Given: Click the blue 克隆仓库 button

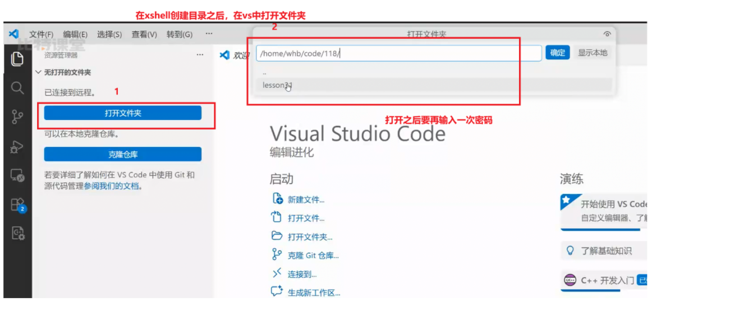Looking at the screenshot, I should coord(123,154).
